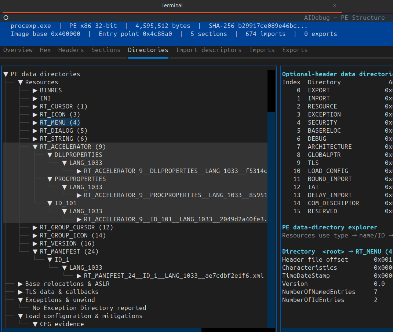Collapse Exceptions & unwind

21,300
